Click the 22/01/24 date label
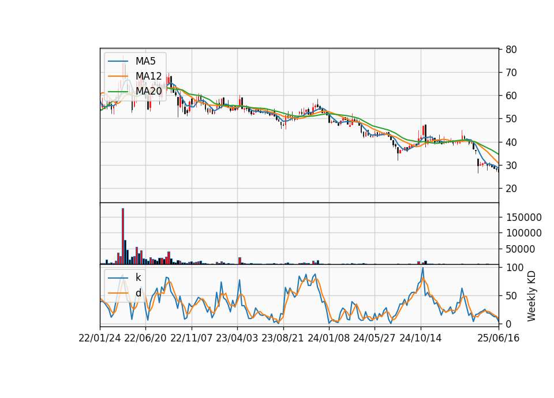554x398 pixels. [100, 338]
